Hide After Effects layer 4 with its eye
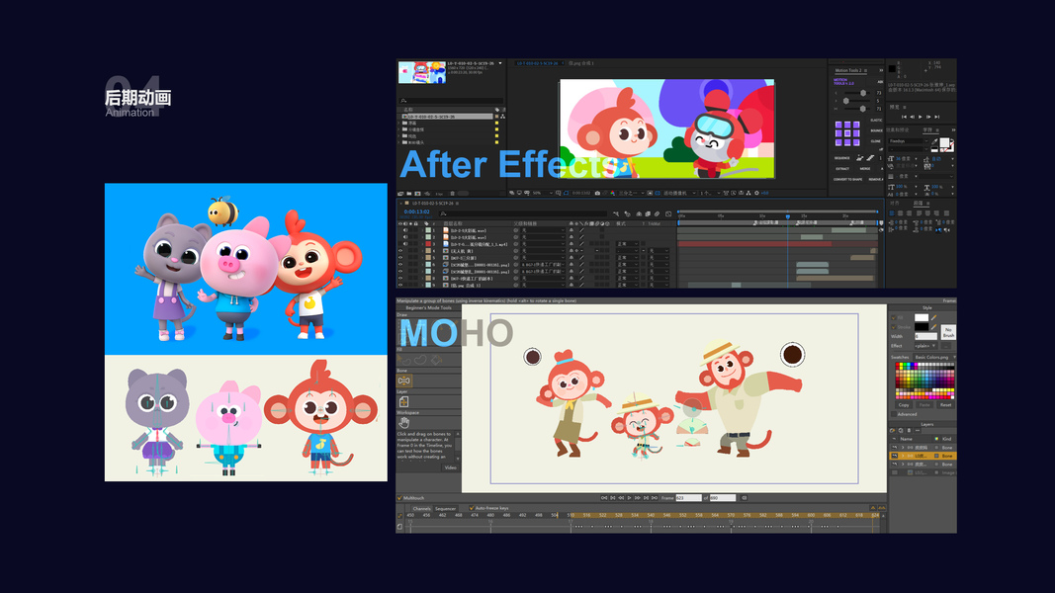 400,251
